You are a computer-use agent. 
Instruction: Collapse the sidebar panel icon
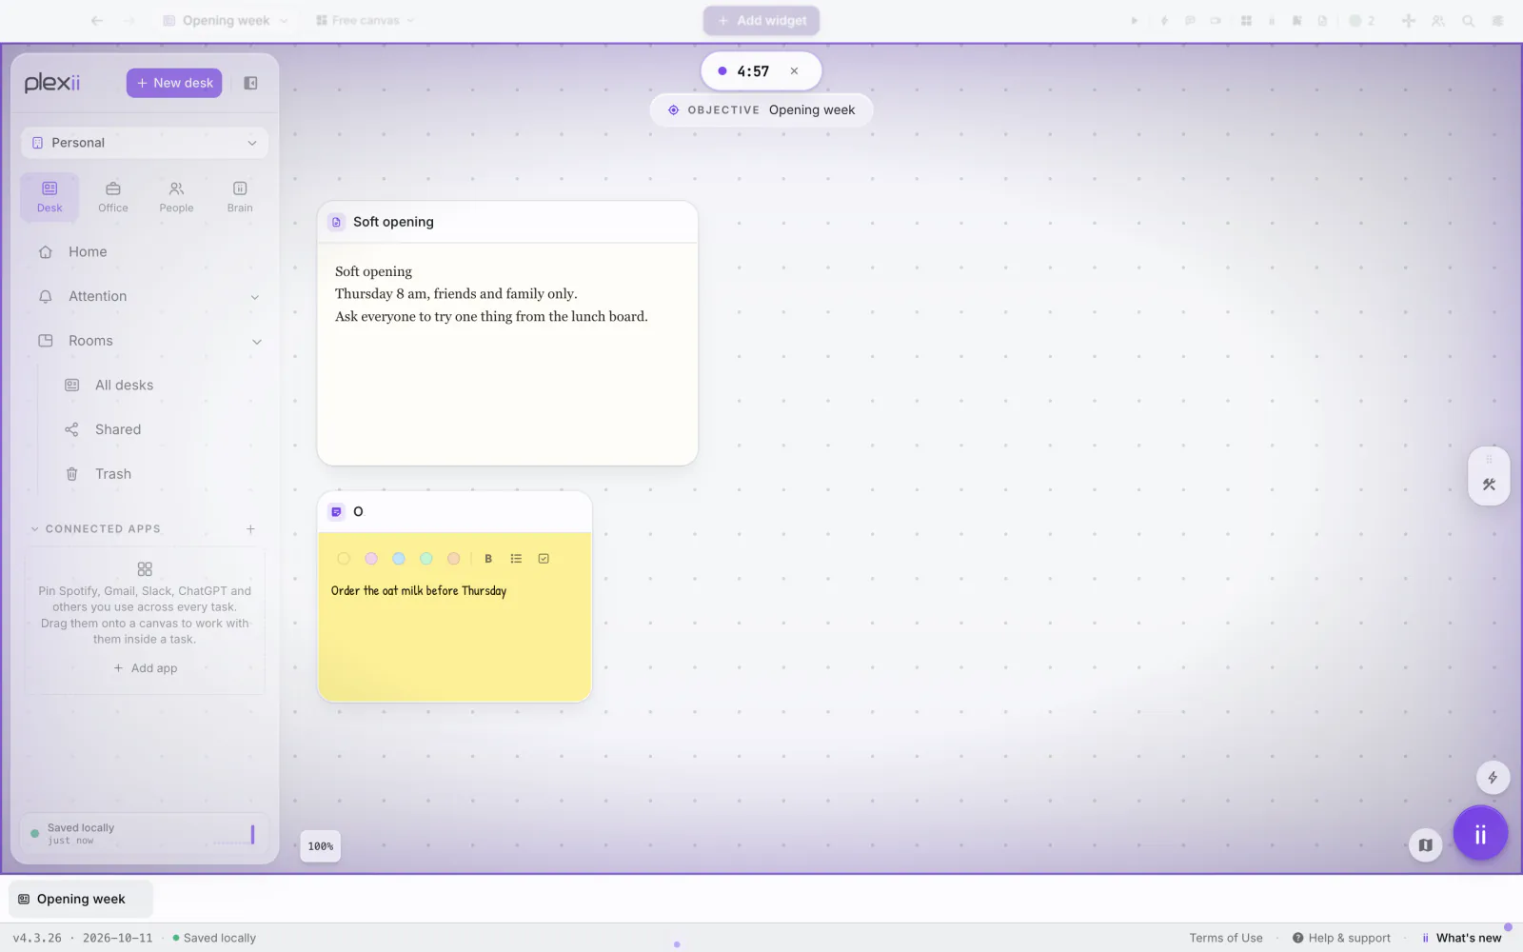pyautogui.click(x=250, y=83)
